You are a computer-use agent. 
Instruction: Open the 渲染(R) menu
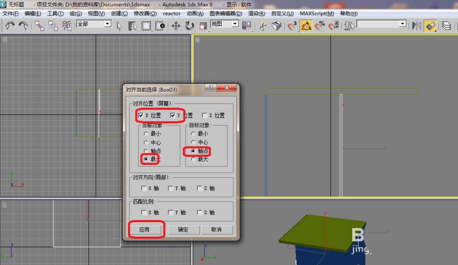(257, 13)
